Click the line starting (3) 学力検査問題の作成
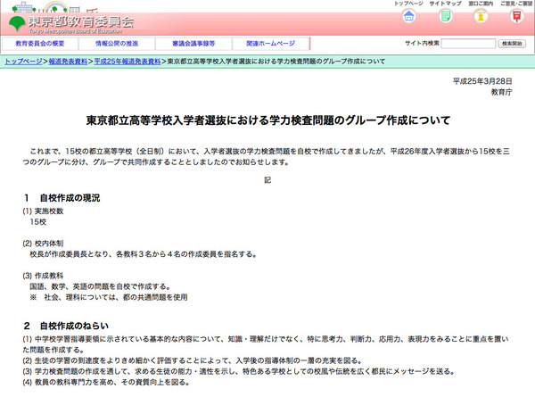Screen dimensions: 535x397 pos(238,371)
